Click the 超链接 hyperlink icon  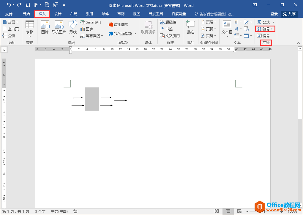click(168, 22)
